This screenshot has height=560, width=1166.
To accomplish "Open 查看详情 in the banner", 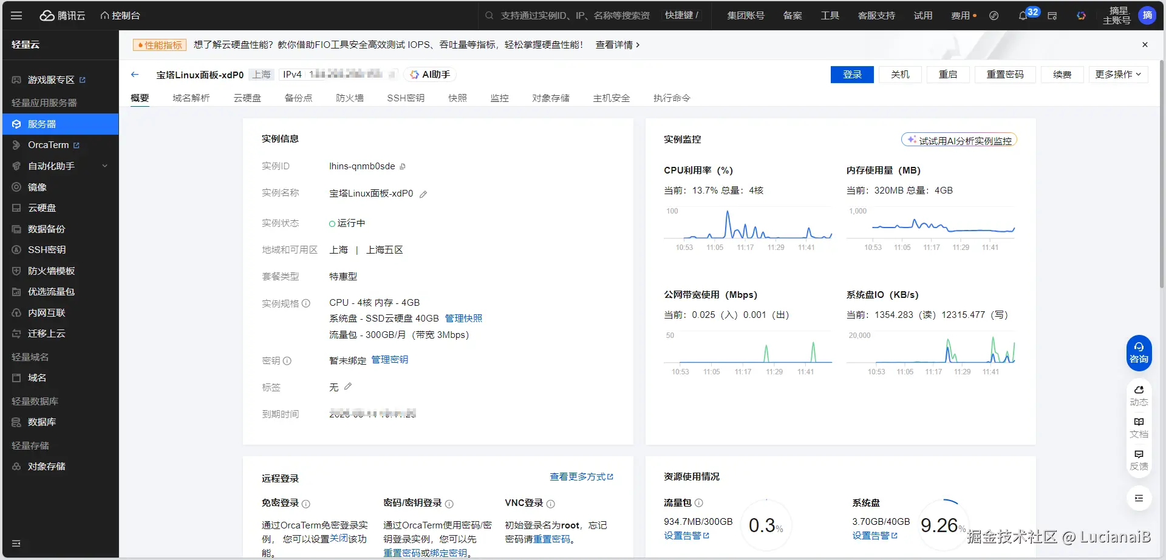I will [x=618, y=45].
